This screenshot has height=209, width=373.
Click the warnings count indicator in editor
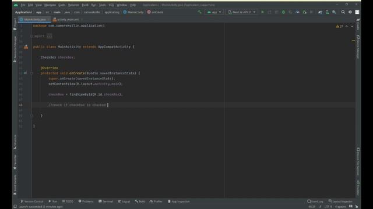tap(339, 26)
